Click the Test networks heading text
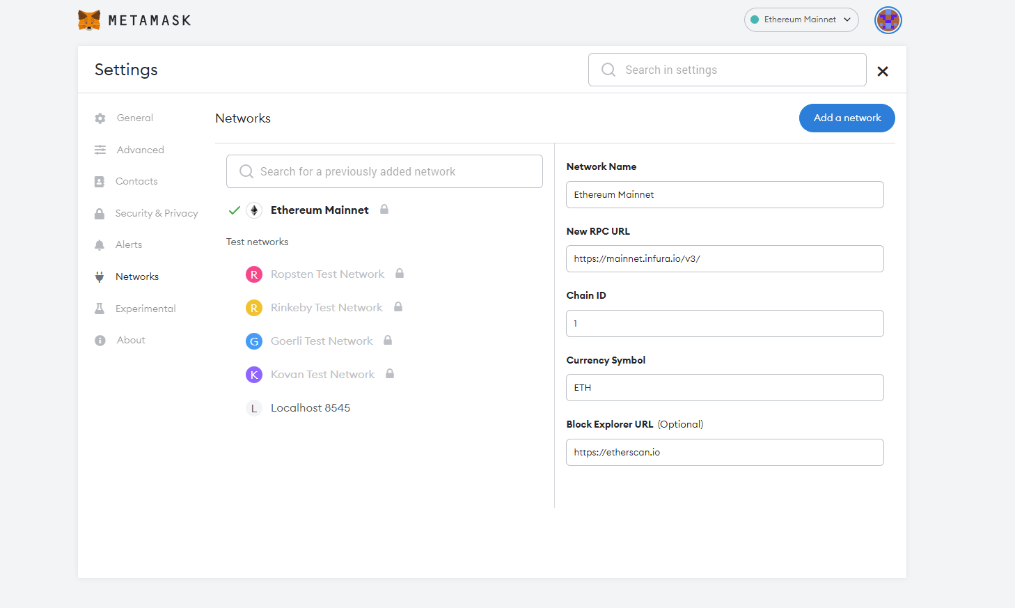This screenshot has width=1015, height=608. pos(257,242)
